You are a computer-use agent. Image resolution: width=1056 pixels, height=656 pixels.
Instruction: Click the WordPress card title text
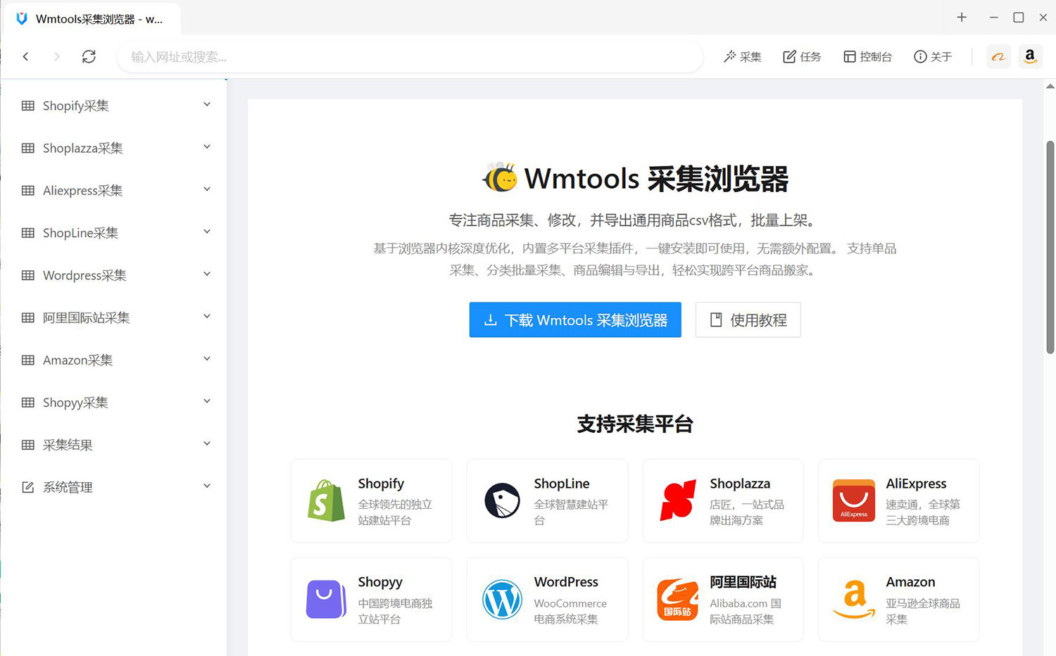[x=566, y=582]
